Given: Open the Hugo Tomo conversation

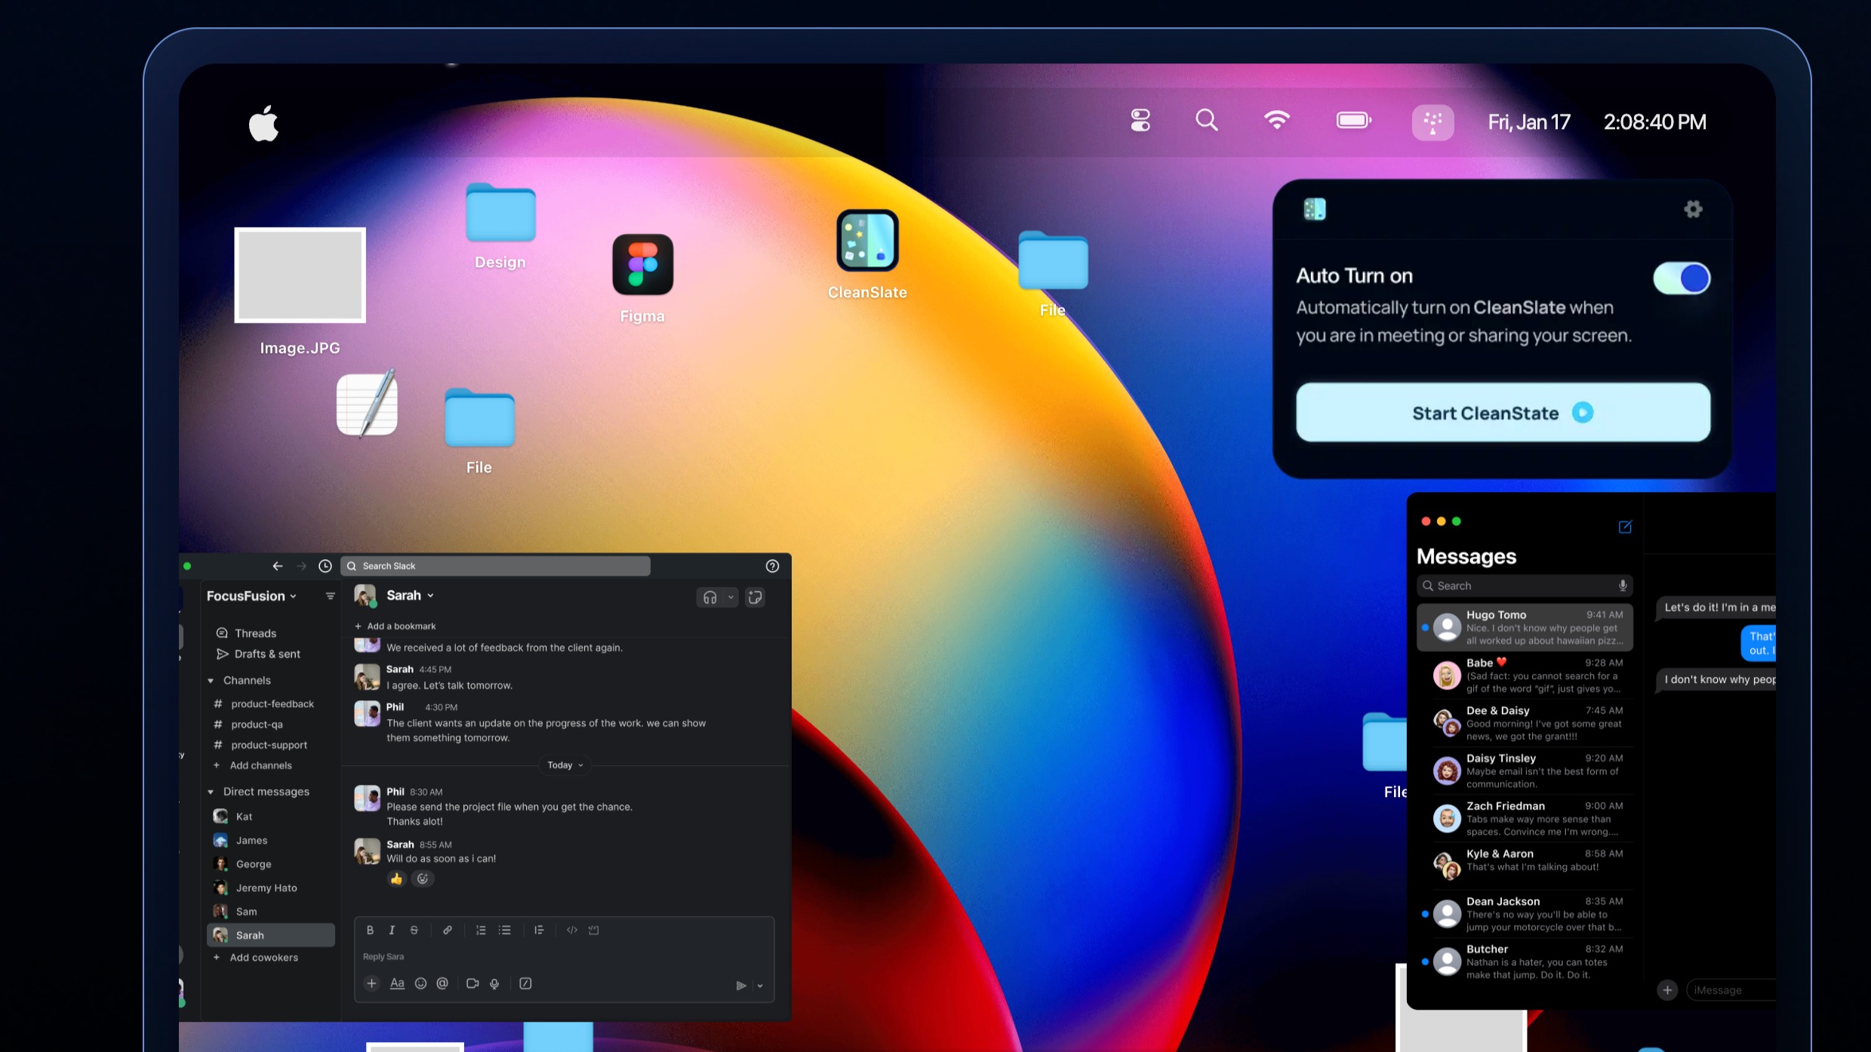Looking at the screenshot, I should point(1525,627).
